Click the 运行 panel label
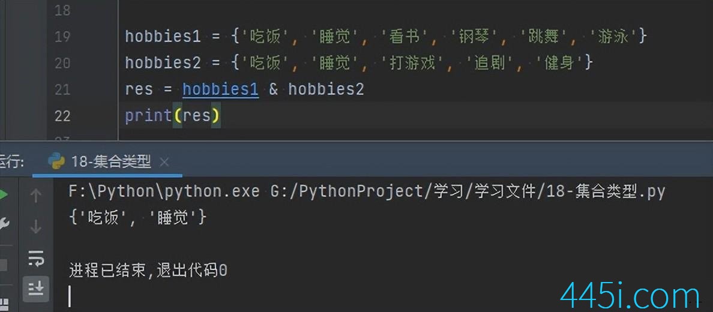This screenshot has width=713, height=312. click(11, 161)
